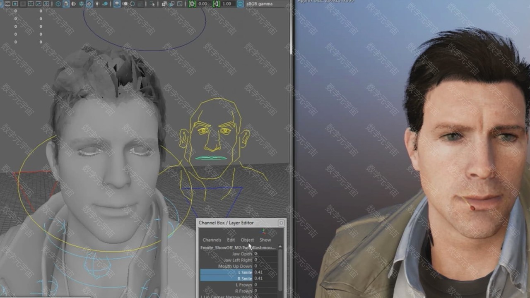Click the L Smile value 0.41
Viewport: 530px width, 298px height.
click(265, 272)
